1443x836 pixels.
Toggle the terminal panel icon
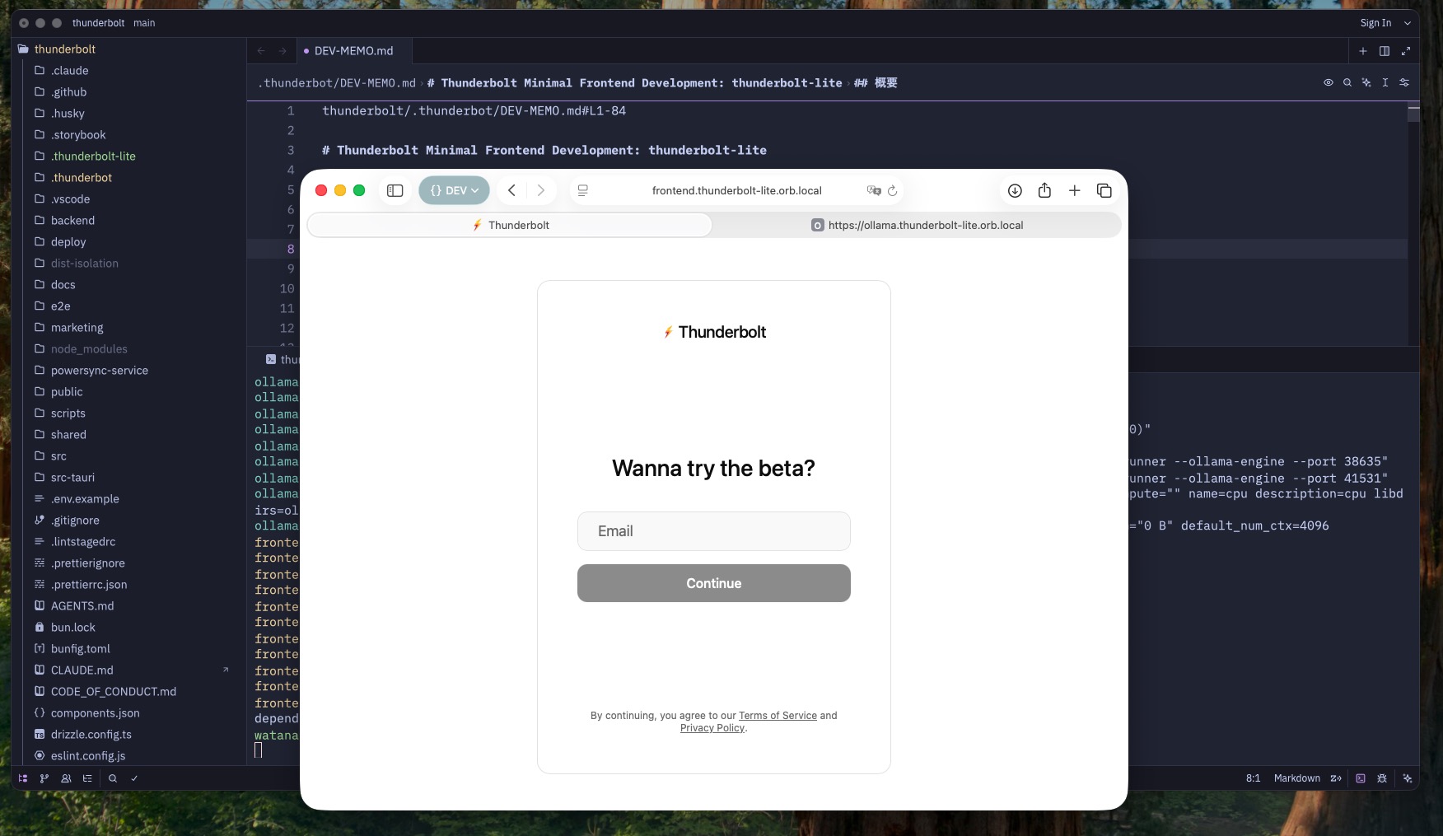coord(1361,778)
